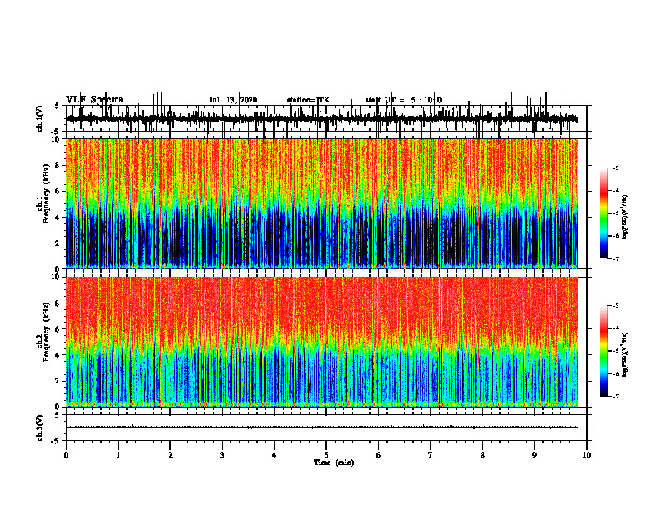Image resolution: width=661 pixels, height=510 pixels.
Task: Click the "VLF Spectra" plot title
Action: (94, 100)
